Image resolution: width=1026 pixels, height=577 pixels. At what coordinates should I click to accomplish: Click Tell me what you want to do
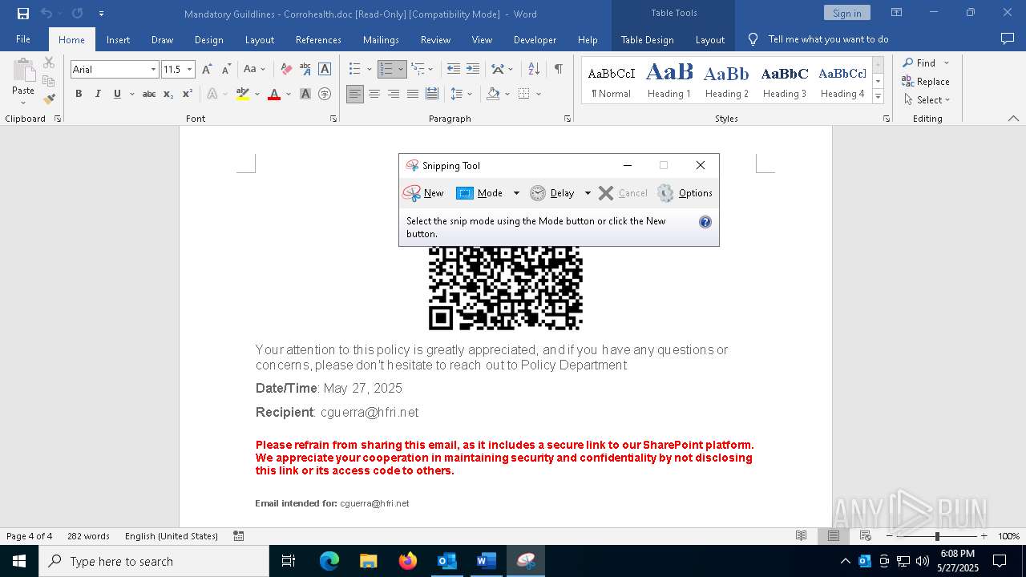[x=828, y=39]
